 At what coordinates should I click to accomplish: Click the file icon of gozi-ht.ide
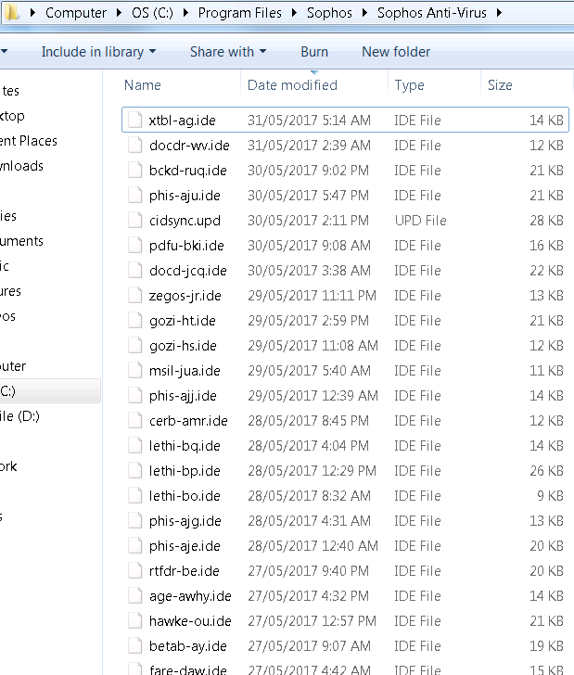coord(134,320)
